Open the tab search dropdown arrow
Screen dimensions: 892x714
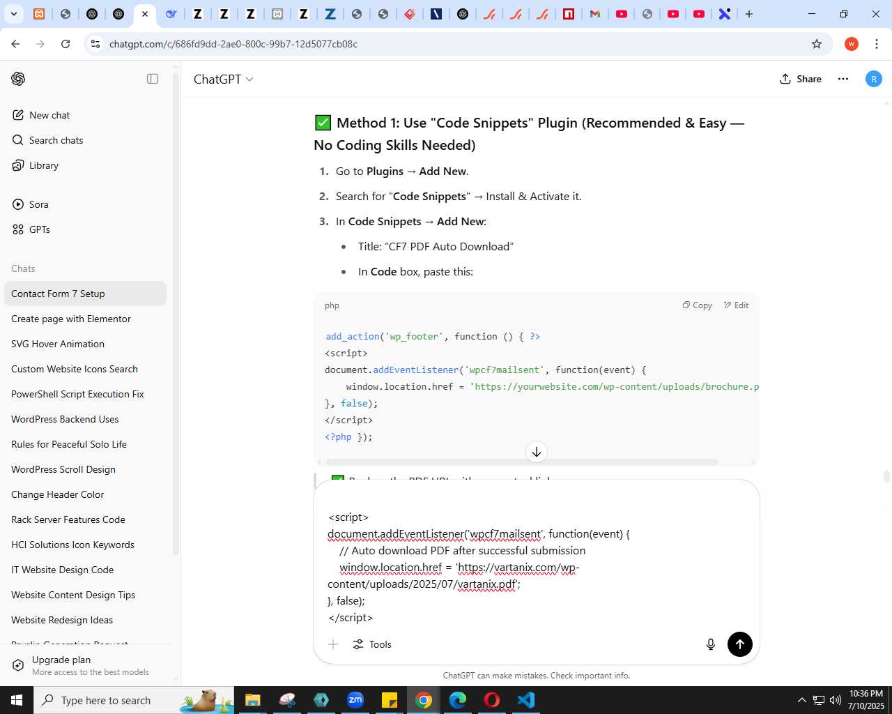pos(13,14)
